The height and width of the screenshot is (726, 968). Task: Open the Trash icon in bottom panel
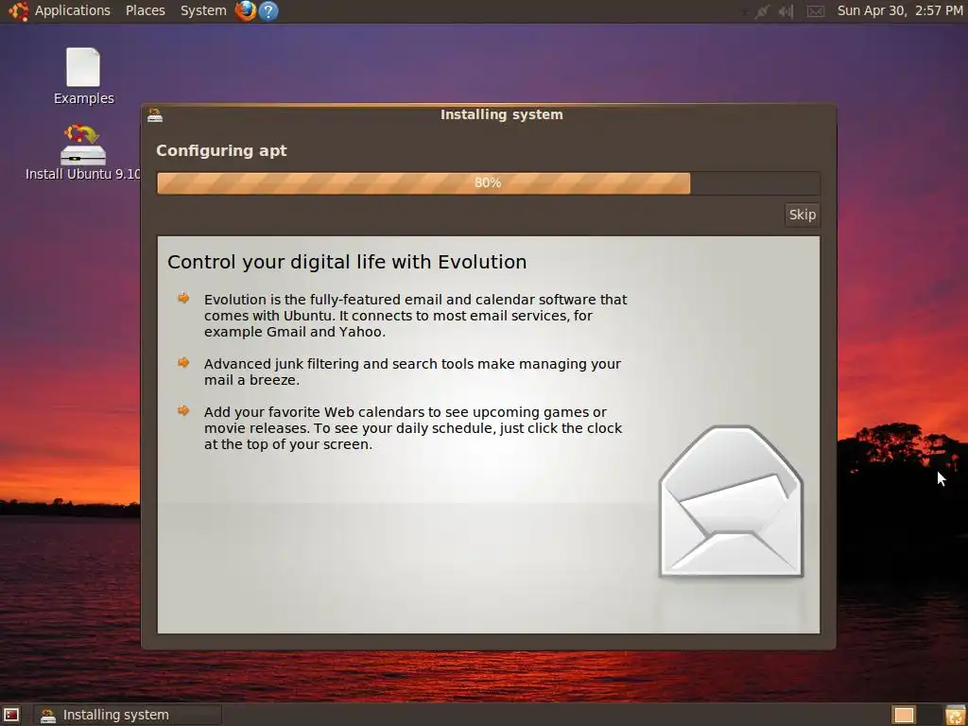pos(955,715)
